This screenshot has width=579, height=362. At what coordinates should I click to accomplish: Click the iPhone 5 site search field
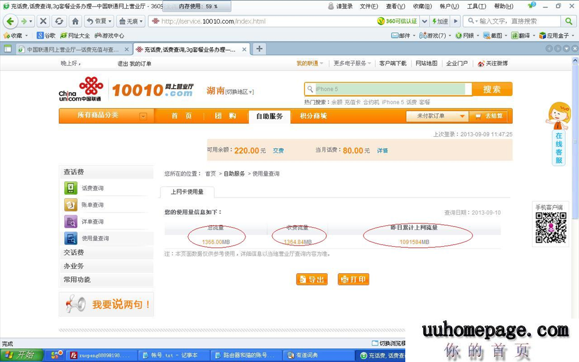388,89
